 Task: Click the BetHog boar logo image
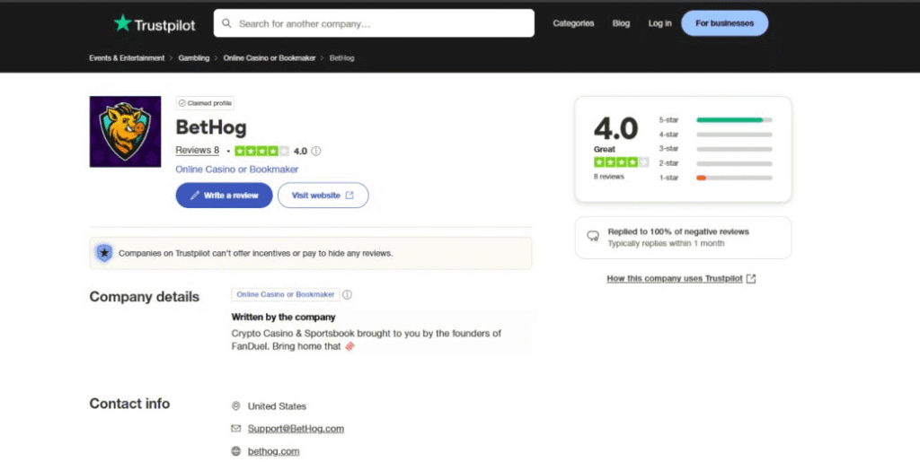(125, 132)
